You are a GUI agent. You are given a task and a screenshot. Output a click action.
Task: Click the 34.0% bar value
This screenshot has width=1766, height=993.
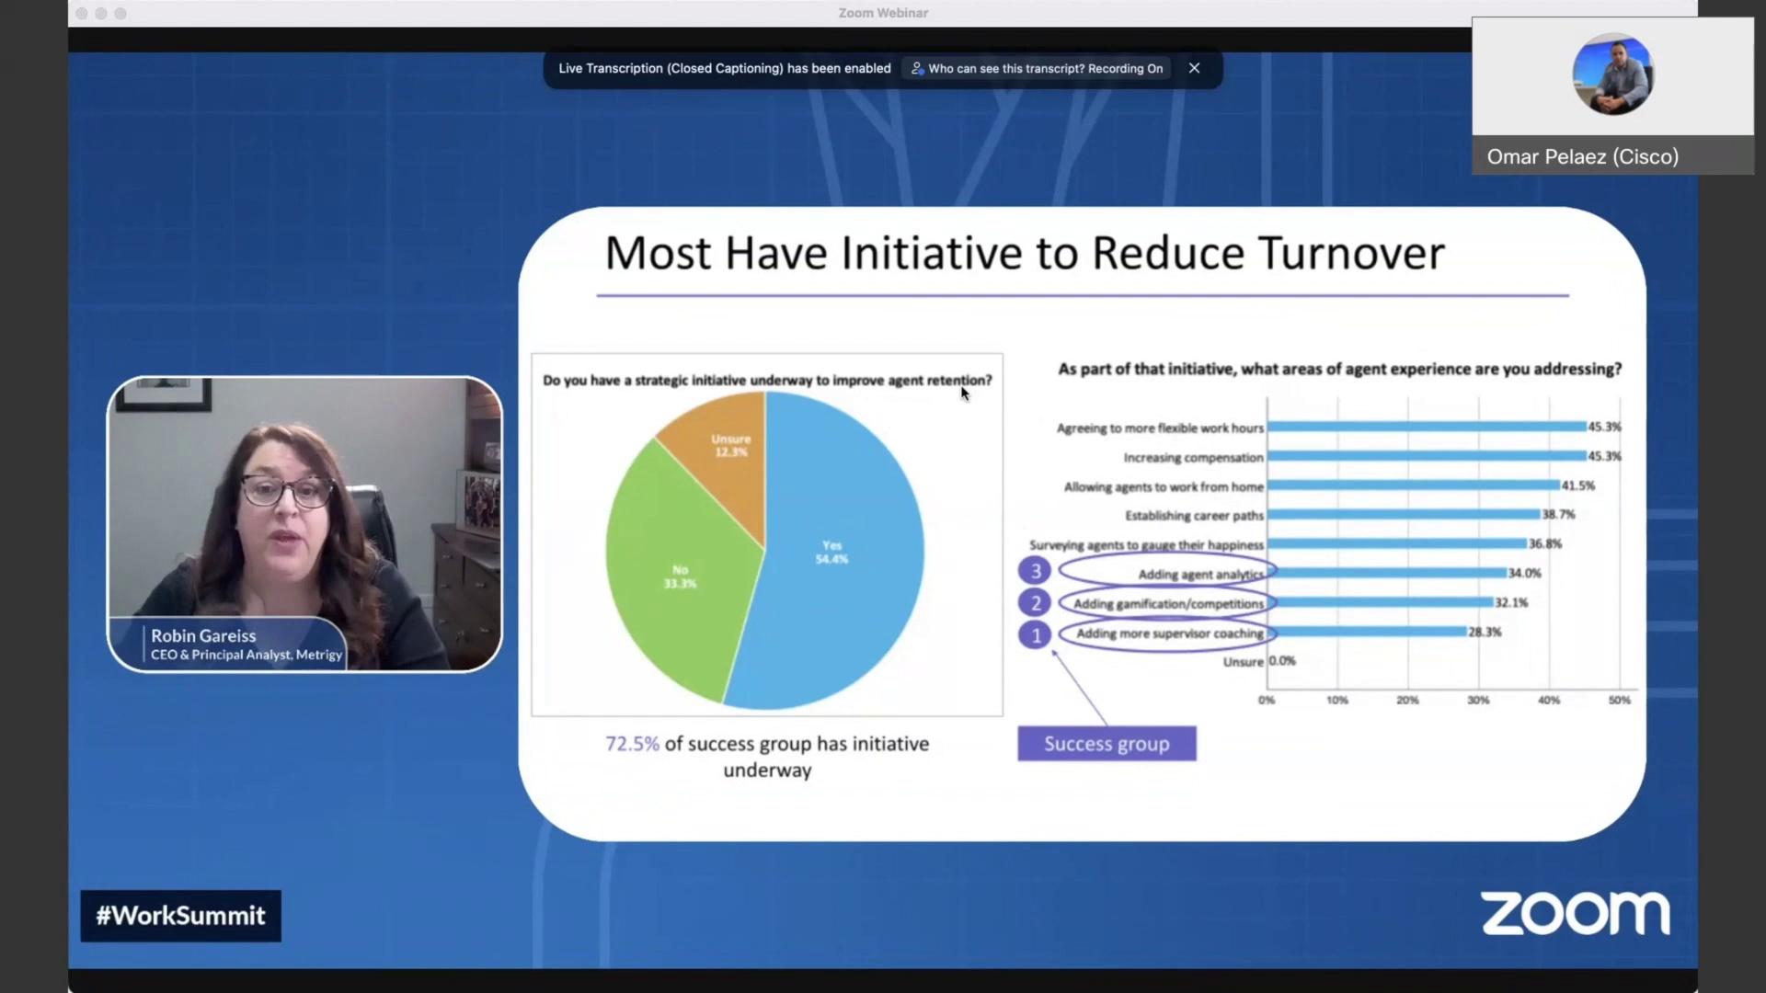tap(1524, 574)
